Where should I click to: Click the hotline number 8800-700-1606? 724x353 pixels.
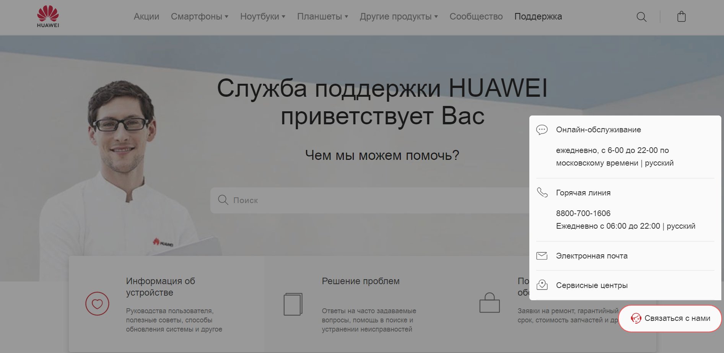583,213
